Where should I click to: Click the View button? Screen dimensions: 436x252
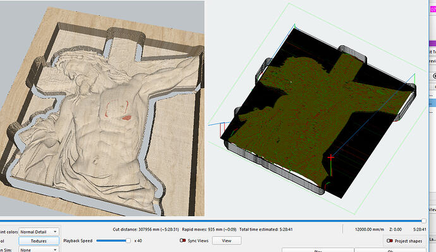pyautogui.click(x=227, y=241)
